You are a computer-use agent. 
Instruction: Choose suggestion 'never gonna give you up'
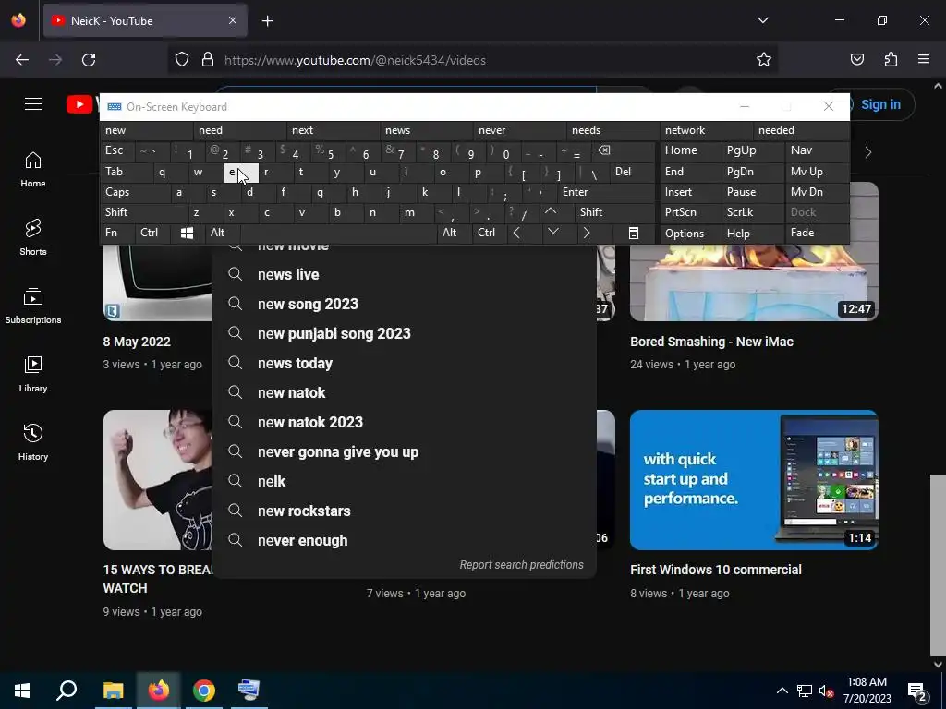coord(404,452)
